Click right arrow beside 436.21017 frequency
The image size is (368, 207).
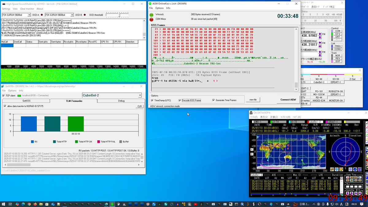pos(320,46)
